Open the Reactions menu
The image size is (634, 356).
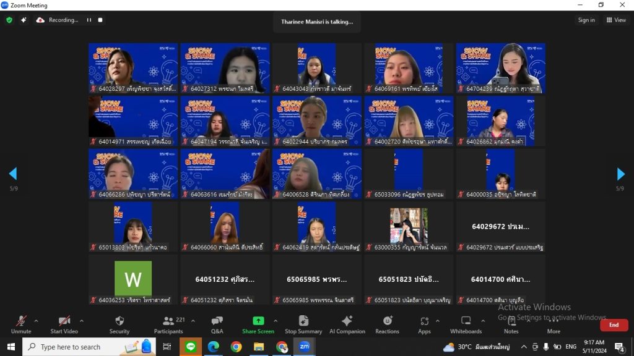pyautogui.click(x=387, y=325)
